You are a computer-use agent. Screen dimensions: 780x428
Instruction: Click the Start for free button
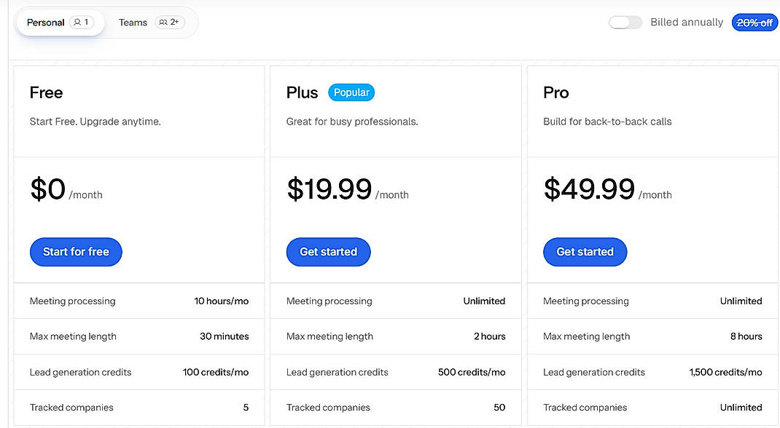pyautogui.click(x=76, y=252)
